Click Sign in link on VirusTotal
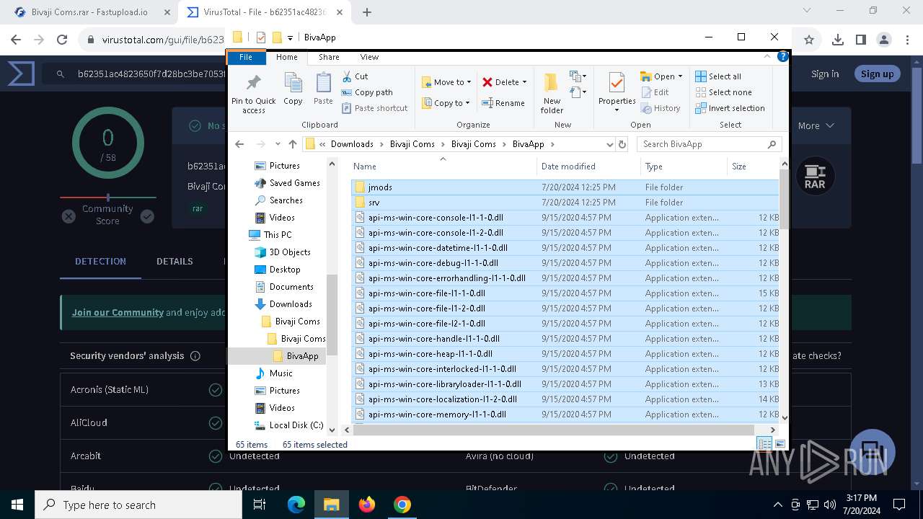 coord(824,74)
